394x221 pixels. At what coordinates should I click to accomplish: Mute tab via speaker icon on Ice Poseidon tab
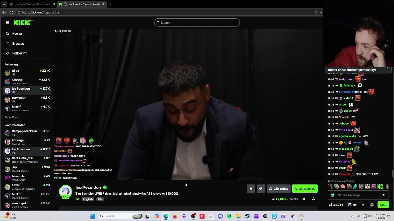[x=65, y=4]
